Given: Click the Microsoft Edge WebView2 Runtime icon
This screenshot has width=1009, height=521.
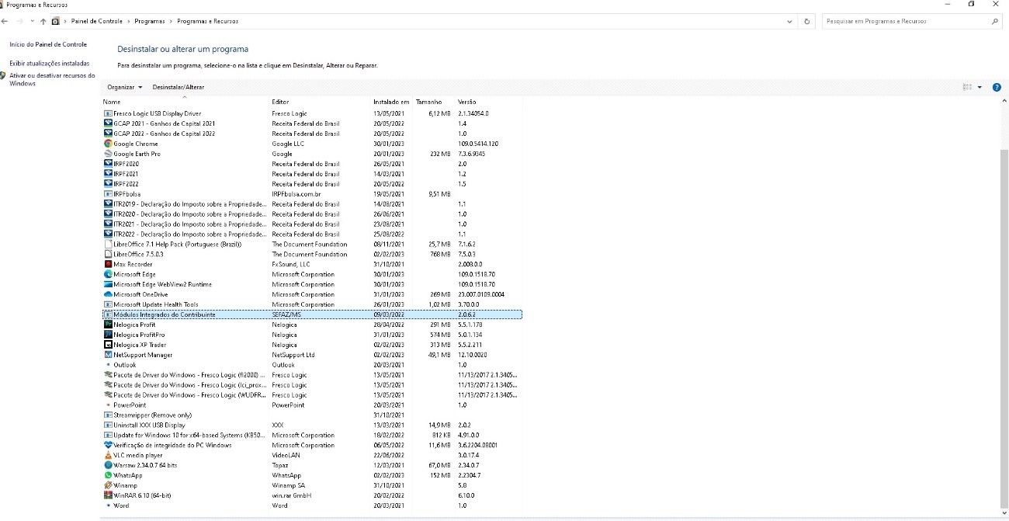Looking at the screenshot, I should (x=108, y=284).
